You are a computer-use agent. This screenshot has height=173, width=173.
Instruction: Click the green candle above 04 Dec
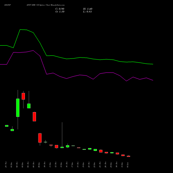click(29, 106)
